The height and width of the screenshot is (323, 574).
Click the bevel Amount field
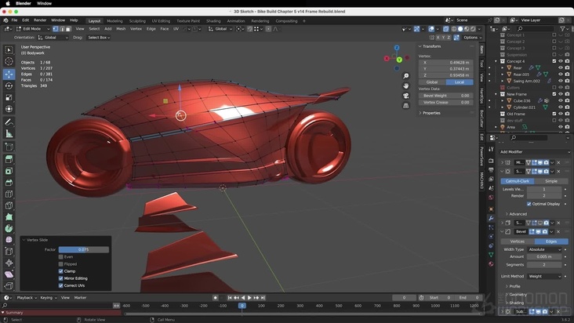point(544,257)
